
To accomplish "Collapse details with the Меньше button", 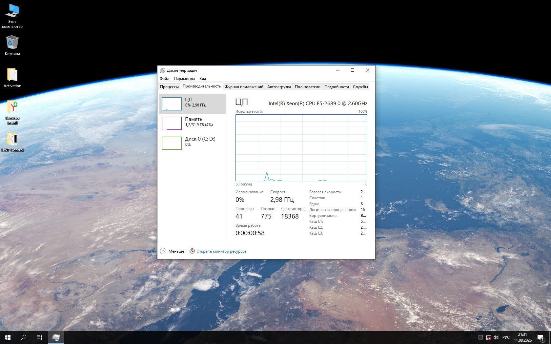I will click(172, 251).
